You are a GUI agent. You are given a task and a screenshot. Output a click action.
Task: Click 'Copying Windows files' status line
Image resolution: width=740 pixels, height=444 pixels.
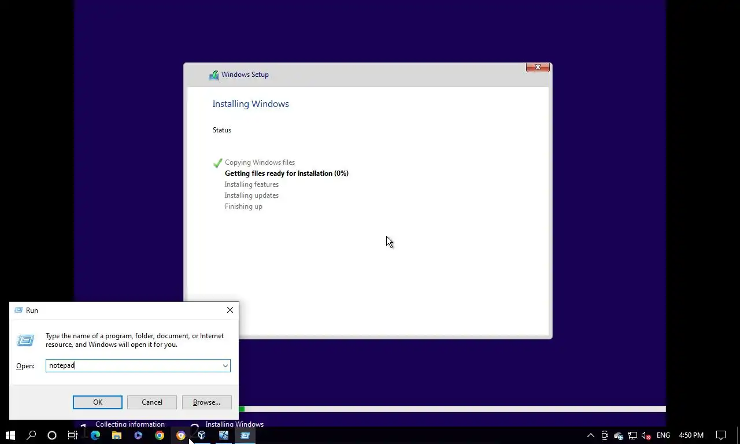260,162
